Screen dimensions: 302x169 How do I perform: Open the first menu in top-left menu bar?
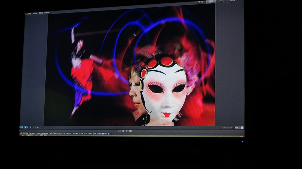click(29, 14)
